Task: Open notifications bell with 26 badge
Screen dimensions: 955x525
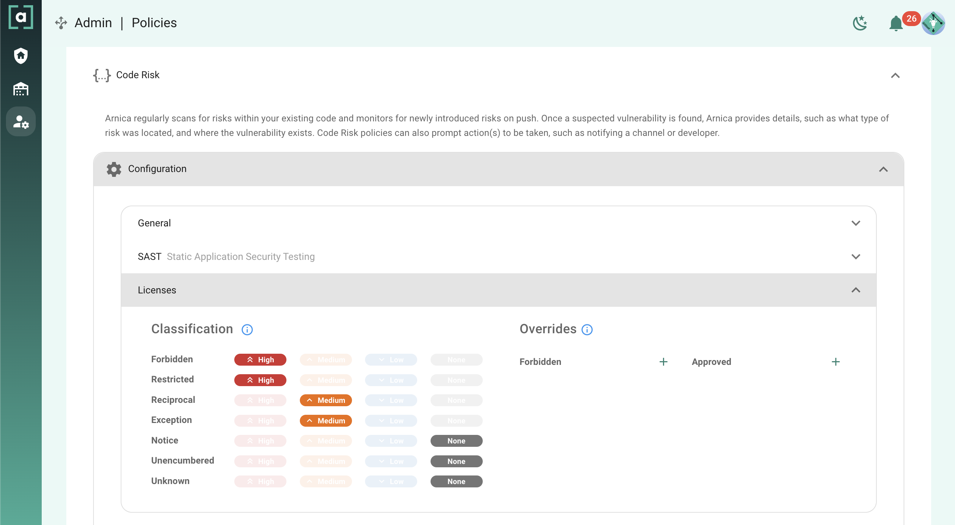Action: [x=896, y=24]
